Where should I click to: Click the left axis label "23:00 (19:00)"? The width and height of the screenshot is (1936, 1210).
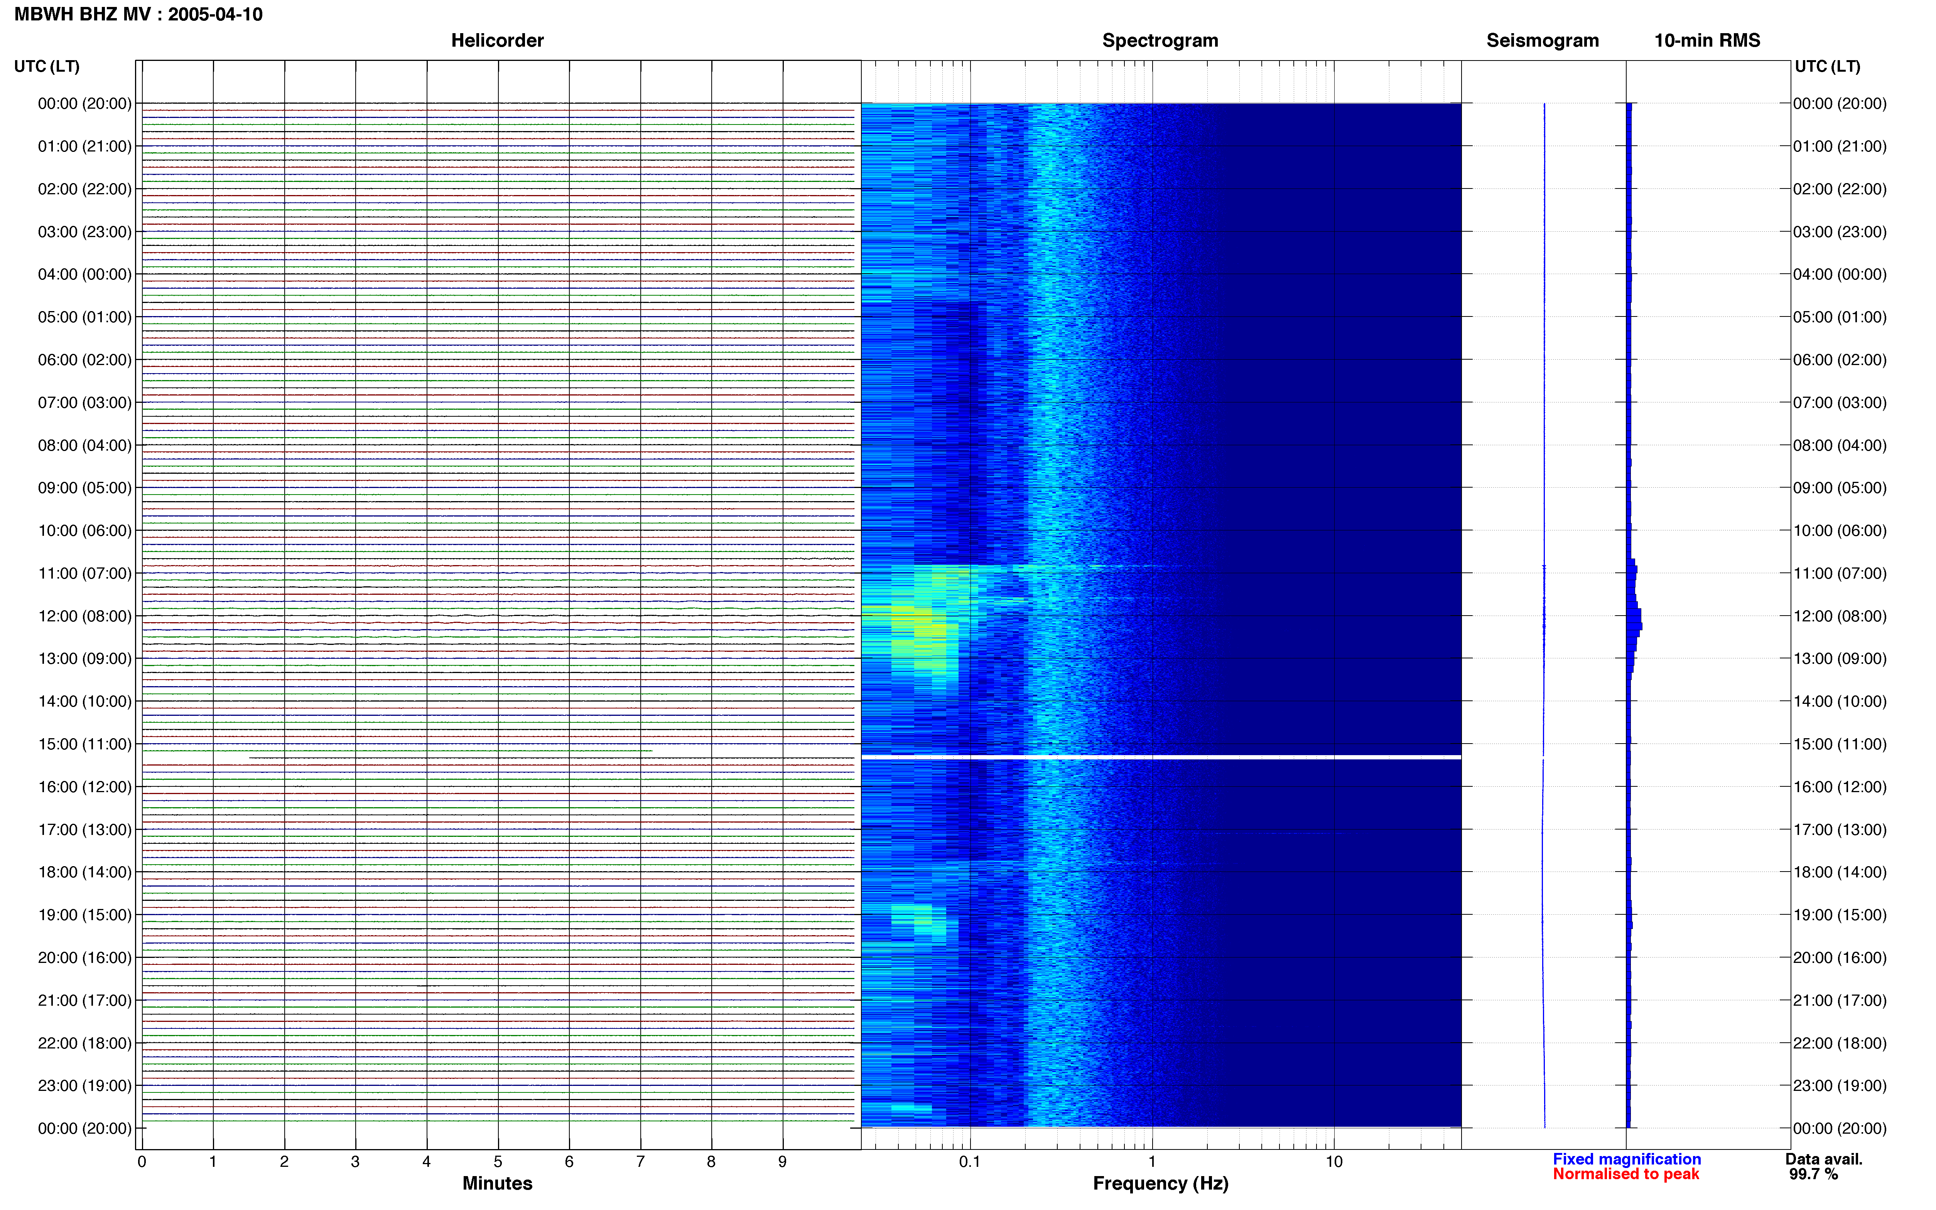85,1086
